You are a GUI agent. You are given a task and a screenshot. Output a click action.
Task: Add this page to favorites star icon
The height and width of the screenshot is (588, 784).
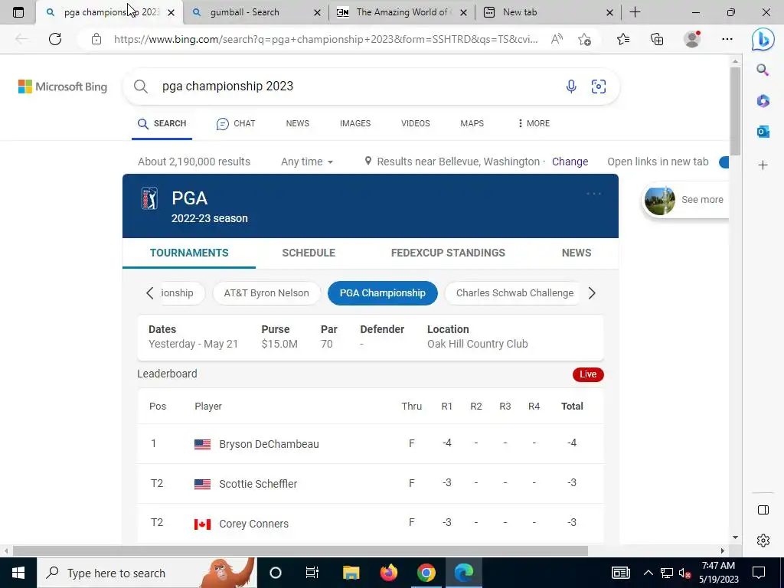(x=584, y=39)
